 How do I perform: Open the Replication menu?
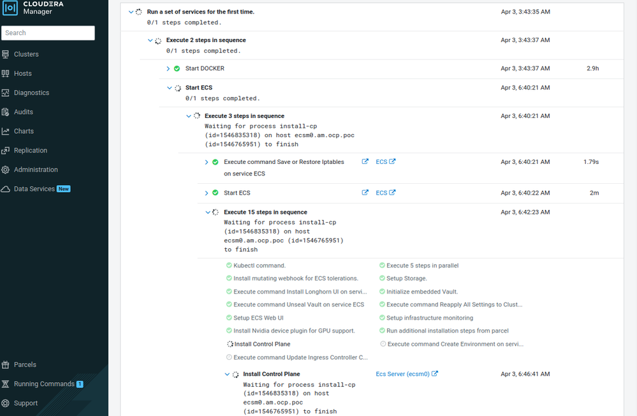pyautogui.click(x=31, y=151)
